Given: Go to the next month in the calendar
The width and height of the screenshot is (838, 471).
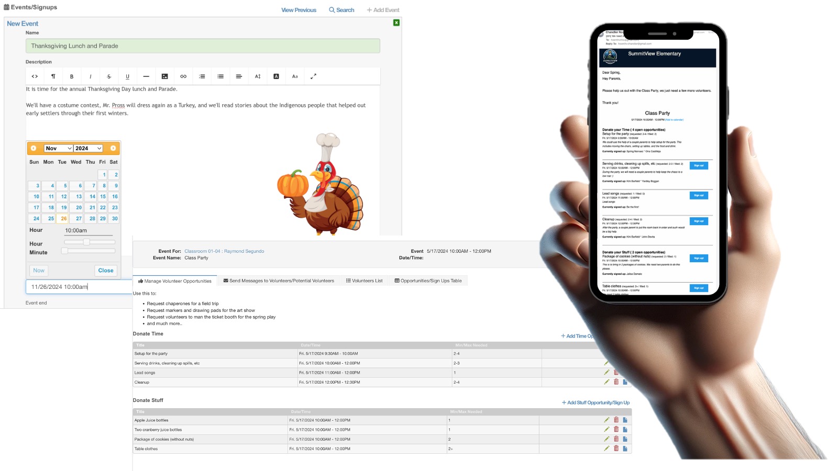Looking at the screenshot, I should tap(113, 148).
